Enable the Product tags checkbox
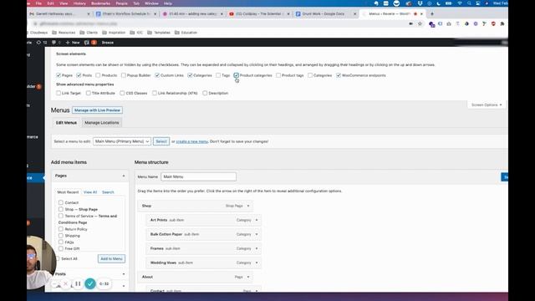The height and width of the screenshot is (301, 535). click(278, 75)
